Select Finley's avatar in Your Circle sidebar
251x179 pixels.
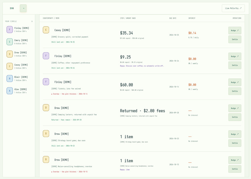coord(10,29)
